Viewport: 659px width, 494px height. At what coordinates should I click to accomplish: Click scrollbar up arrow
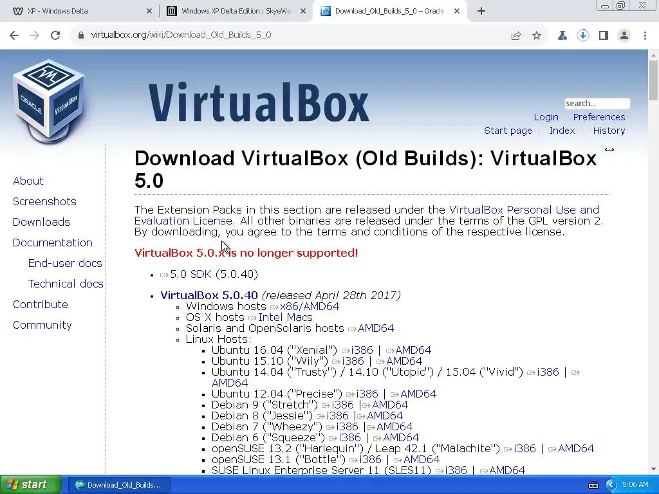(653, 55)
